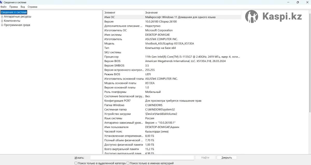Minimize the Сведения о системе window
Screen dimensions: 311x165
[x=288, y=2]
